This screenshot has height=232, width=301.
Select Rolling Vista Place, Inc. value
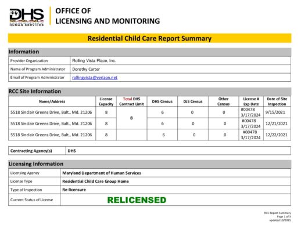click(x=94, y=61)
